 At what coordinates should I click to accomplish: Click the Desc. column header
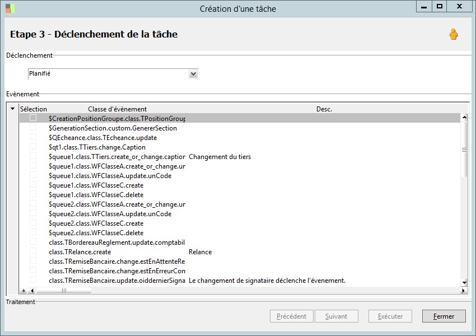click(x=324, y=109)
